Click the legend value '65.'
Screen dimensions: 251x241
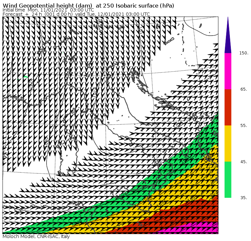click(244, 89)
